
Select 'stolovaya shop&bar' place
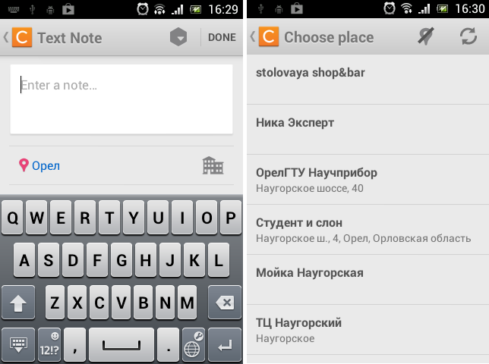click(x=368, y=80)
